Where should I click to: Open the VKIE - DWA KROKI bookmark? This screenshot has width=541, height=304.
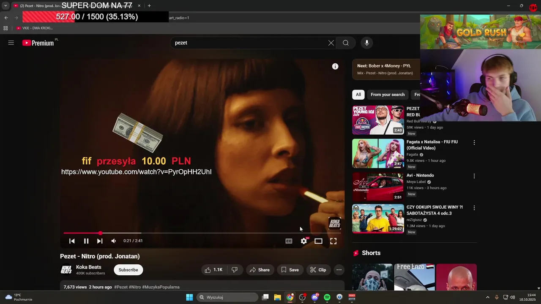tap(35, 28)
